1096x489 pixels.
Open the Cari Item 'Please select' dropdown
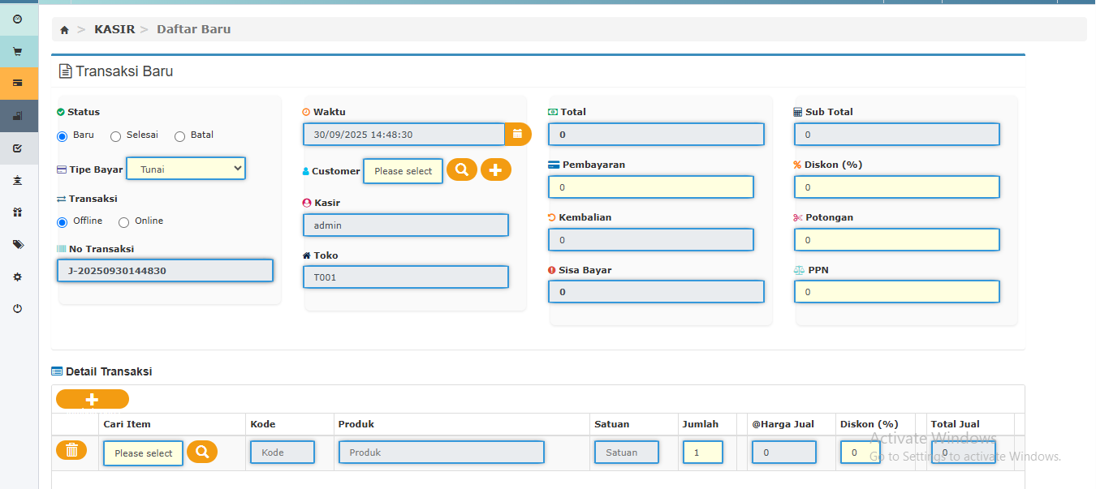coord(143,453)
